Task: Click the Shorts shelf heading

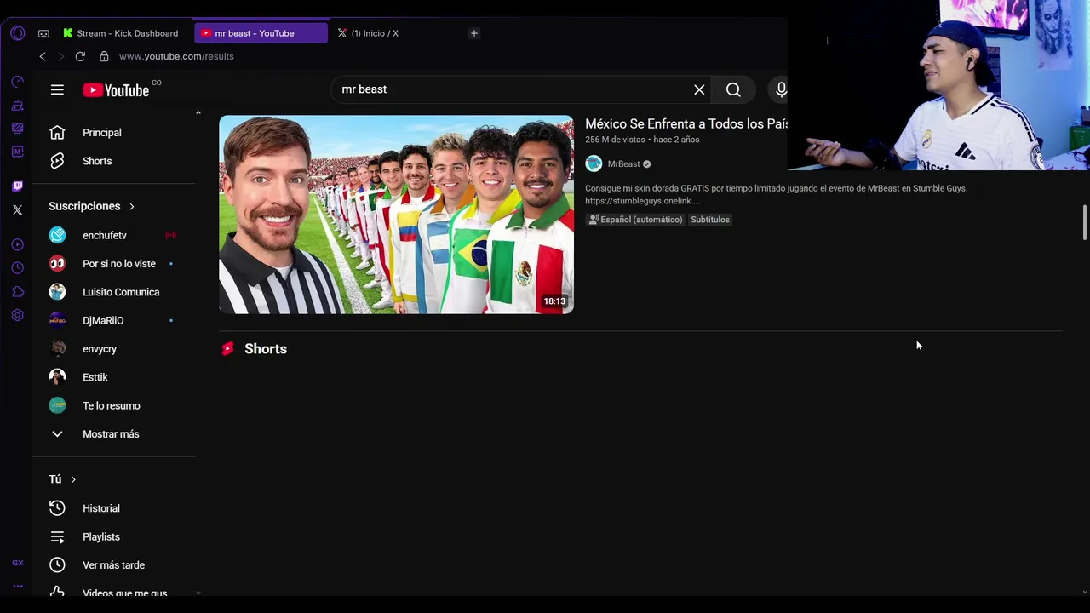Action: [x=266, y=349]
